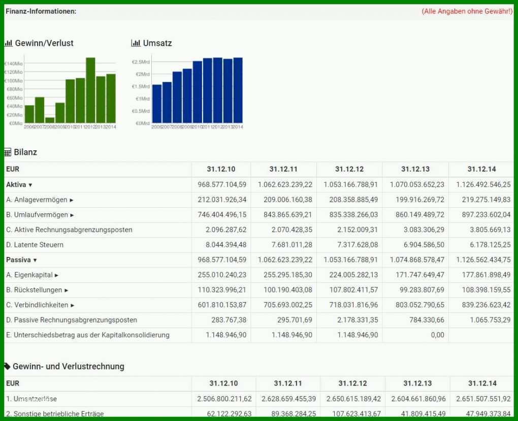The height and width of the screenshot is (421, 518).
Task: Click Eigenkapital value 171.747.649,47
Action: [420, 275]
